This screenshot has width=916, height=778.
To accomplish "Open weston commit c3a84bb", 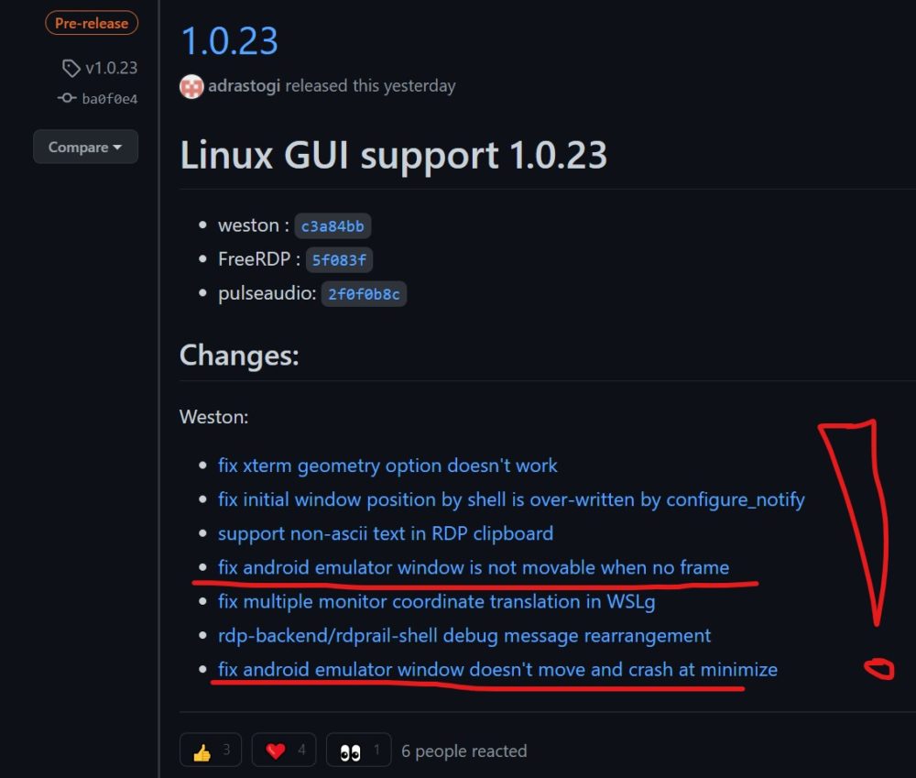I will 333,226.
